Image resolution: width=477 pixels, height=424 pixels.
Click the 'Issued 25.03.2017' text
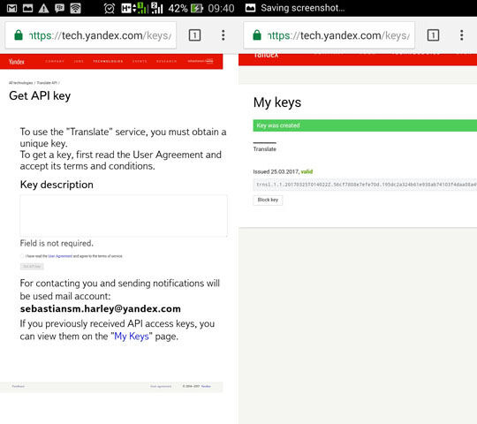click(276, 172)
